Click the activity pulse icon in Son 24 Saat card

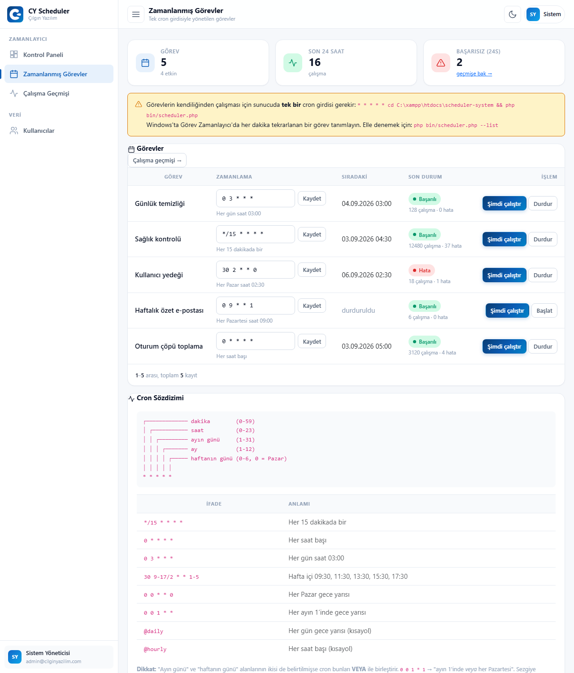(x=293, y=63)
